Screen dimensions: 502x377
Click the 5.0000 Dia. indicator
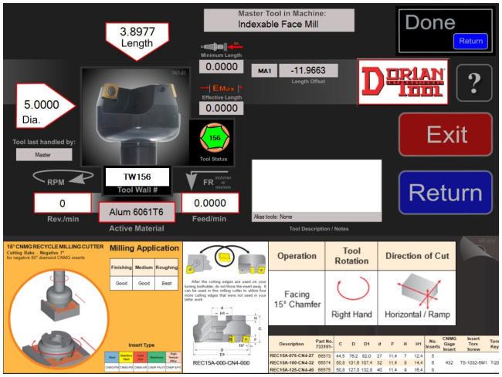(x=45, y=106)
